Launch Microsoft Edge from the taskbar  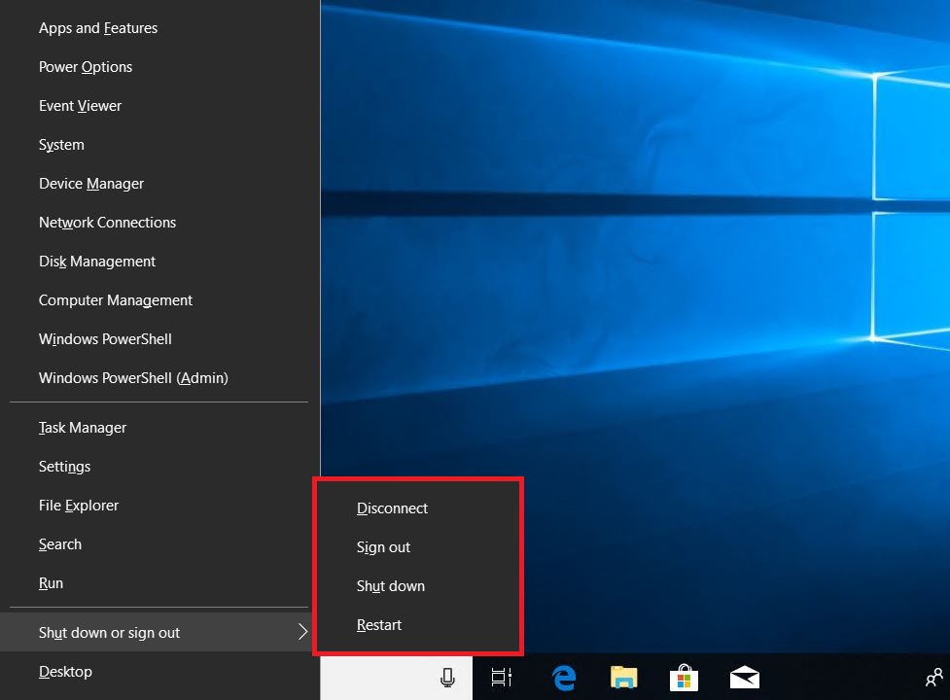pos(563,678)
